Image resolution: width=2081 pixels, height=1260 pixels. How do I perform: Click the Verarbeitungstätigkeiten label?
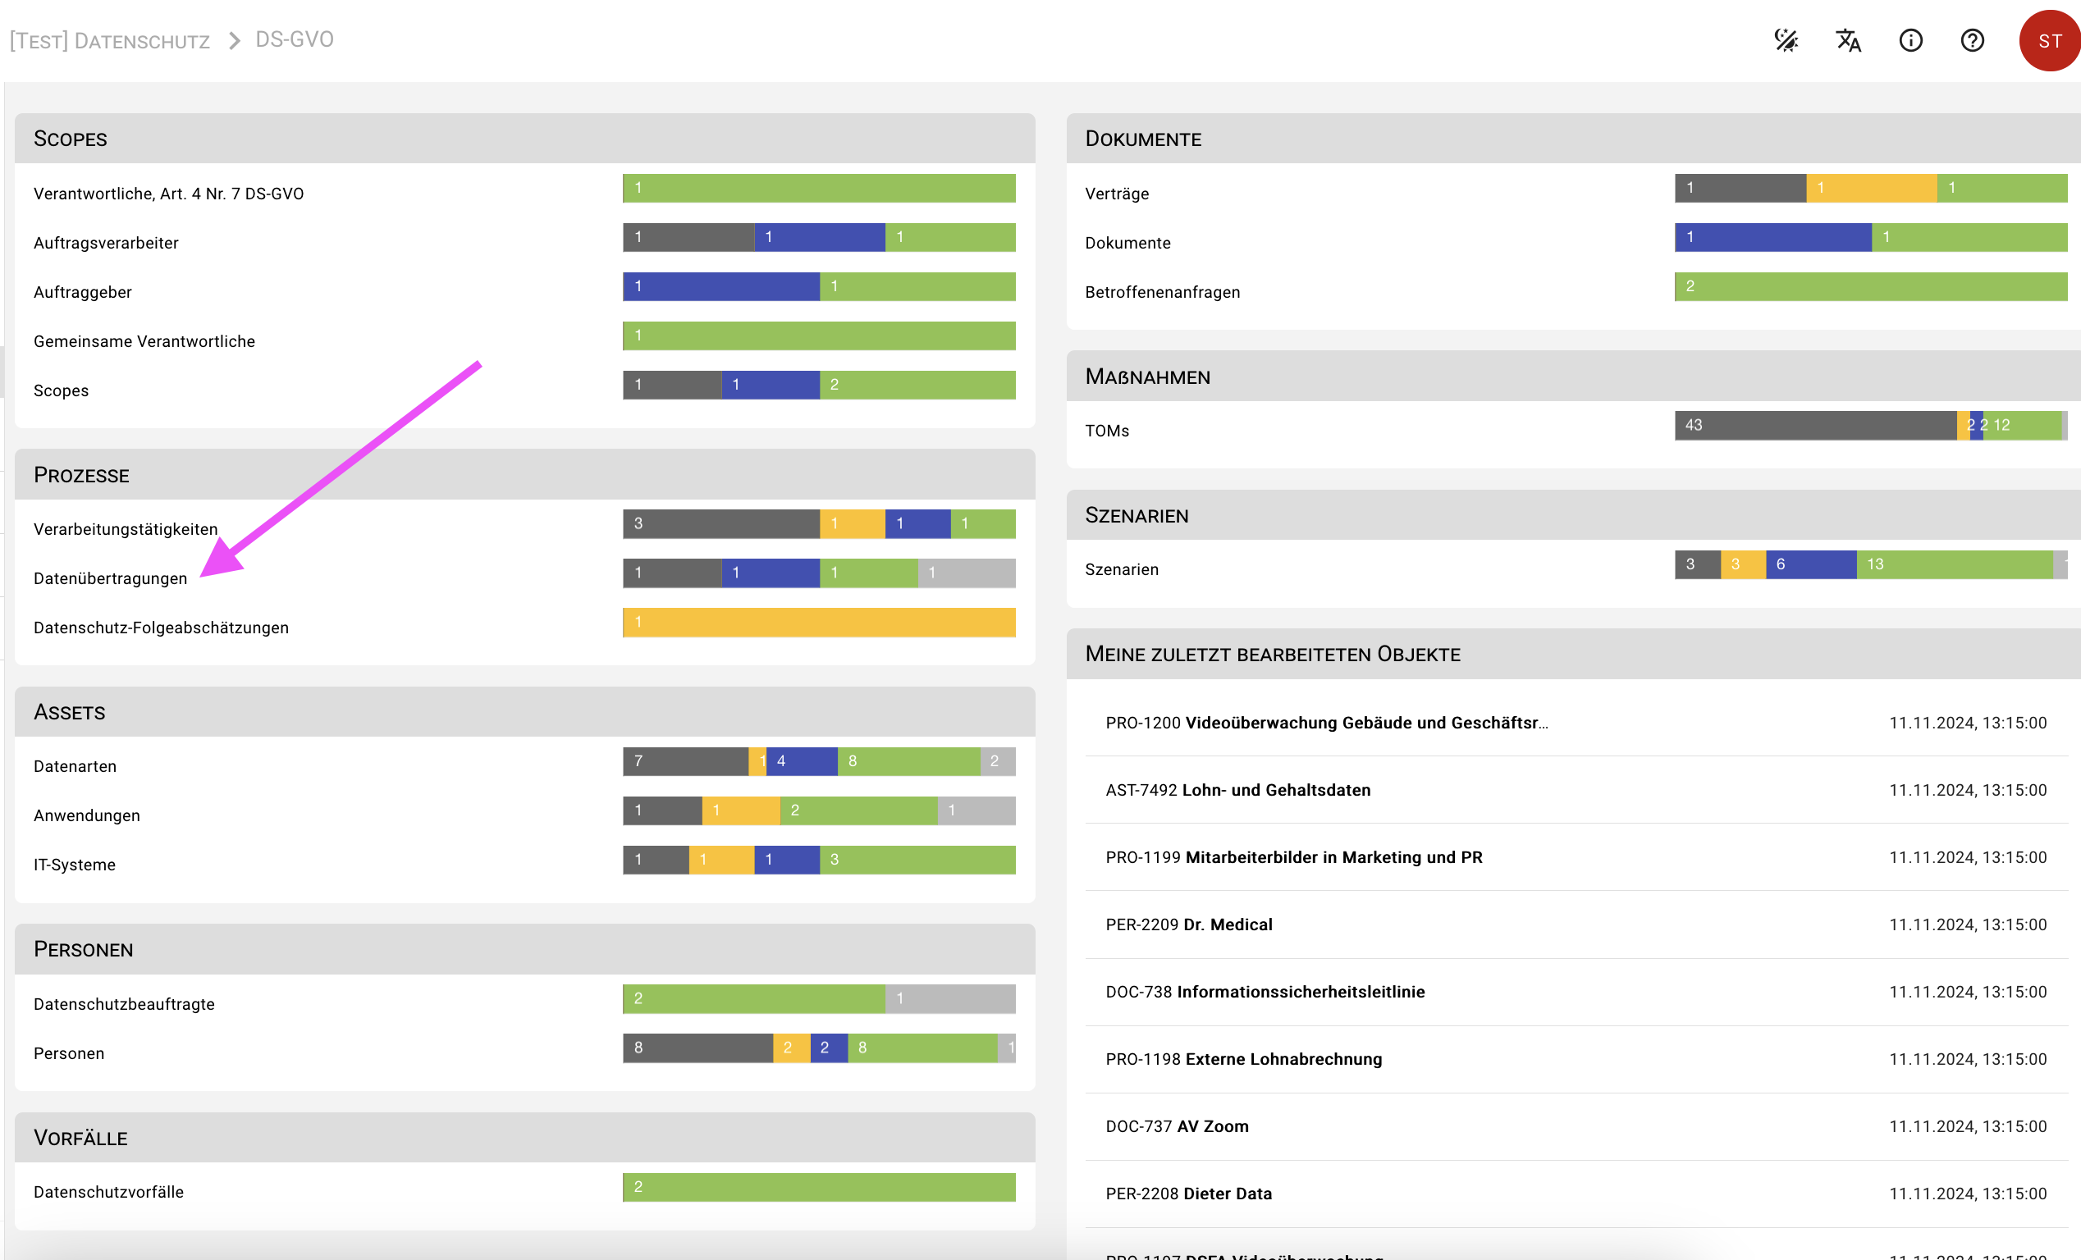(x=125, y=529)
